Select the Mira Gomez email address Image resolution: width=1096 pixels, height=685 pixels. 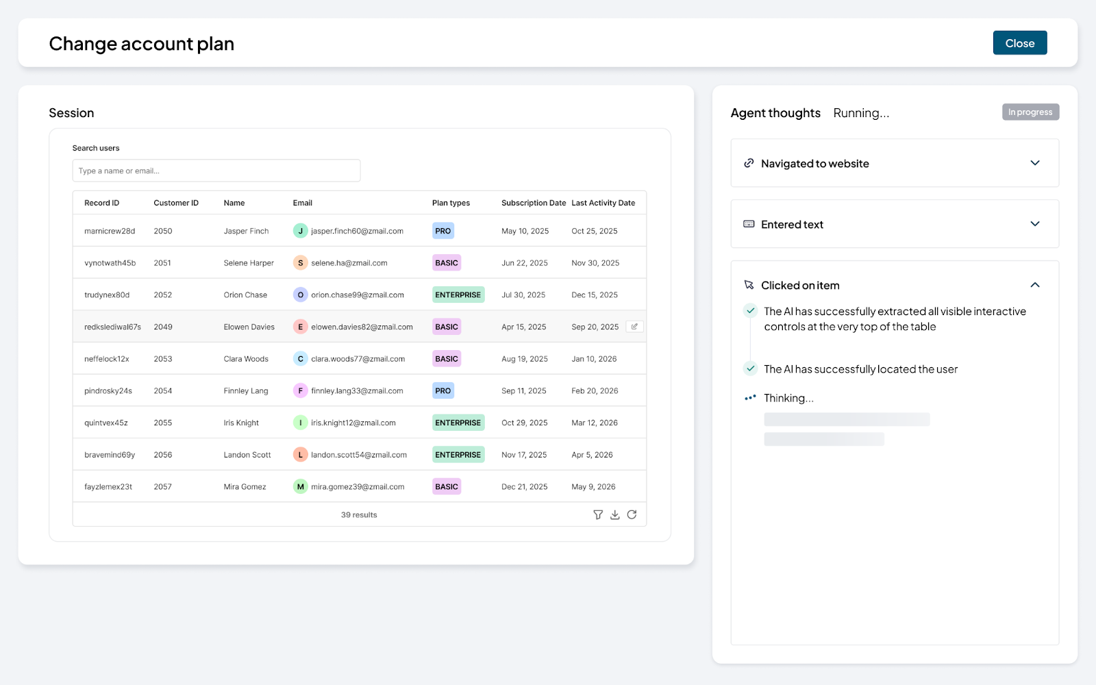click(x=358, y=487)
